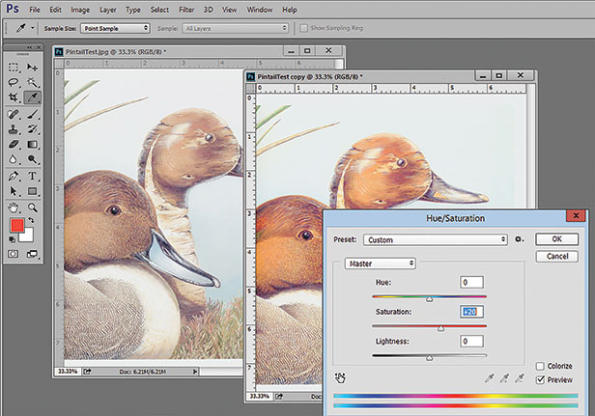Open the File menu
595x416 pixels.
click(x=35, y=10)
